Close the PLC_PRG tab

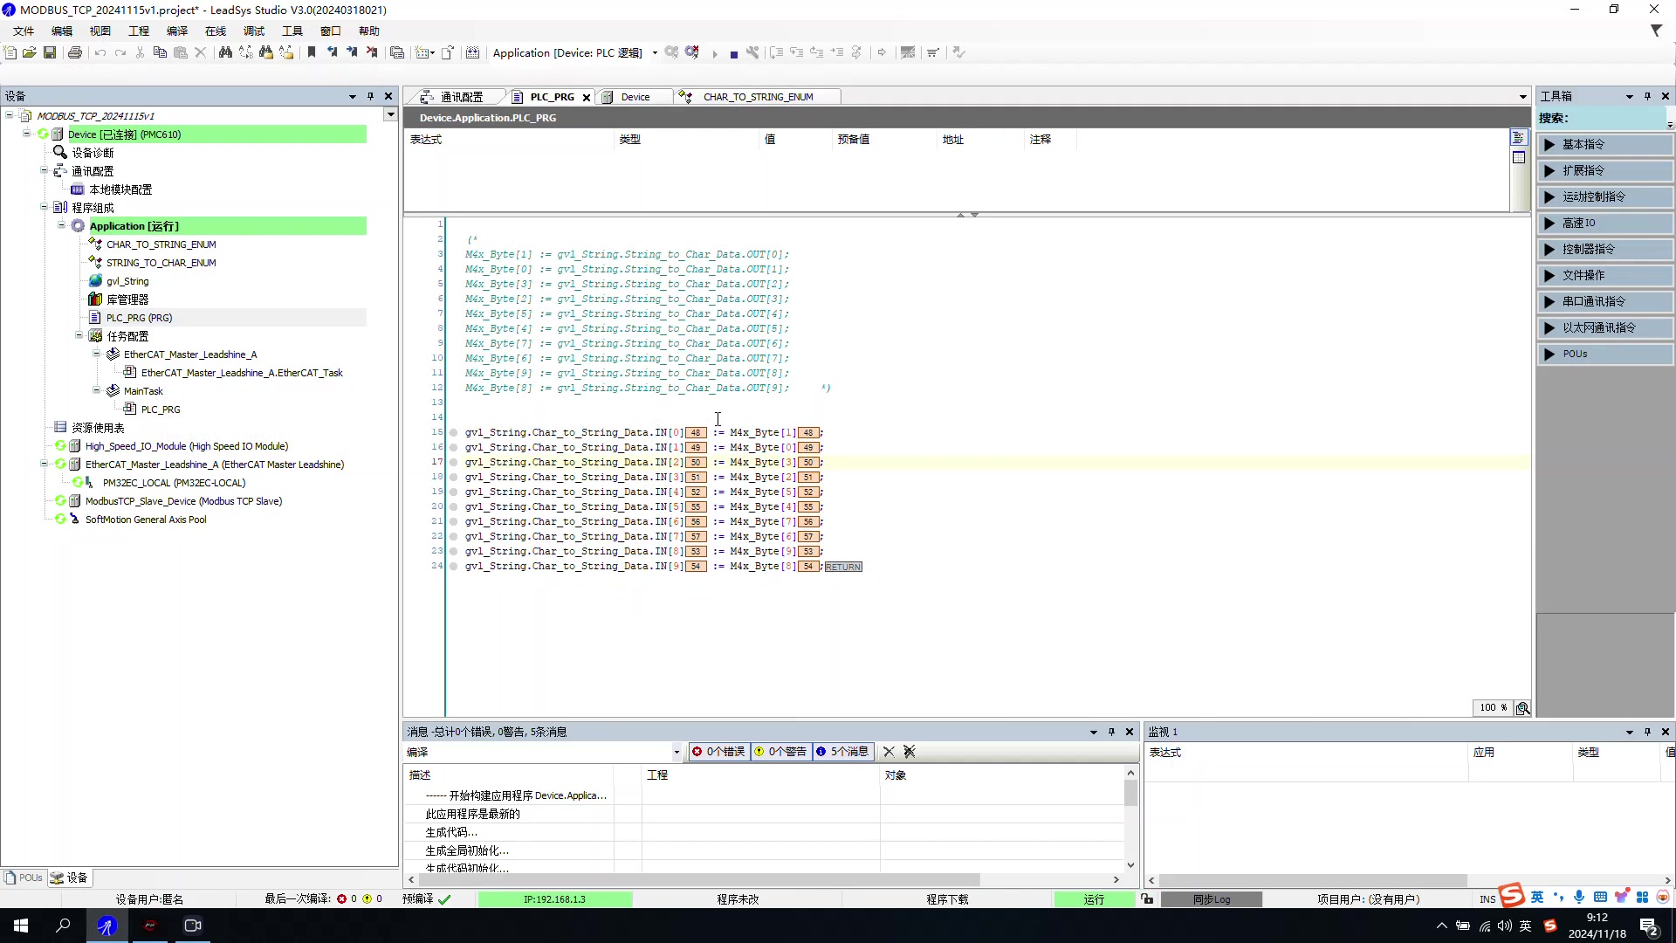tap(587, 98)
